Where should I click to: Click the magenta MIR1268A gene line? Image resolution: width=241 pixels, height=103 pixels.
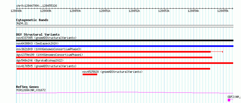click(125, 92)
